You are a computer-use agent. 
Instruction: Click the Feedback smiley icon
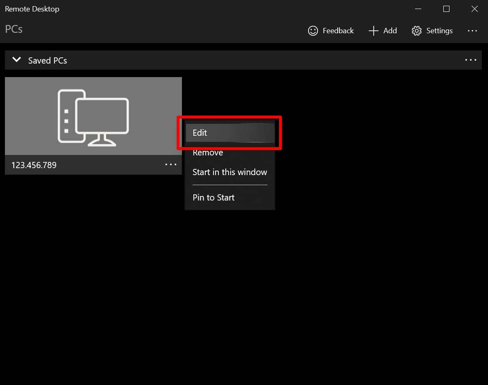313,30
